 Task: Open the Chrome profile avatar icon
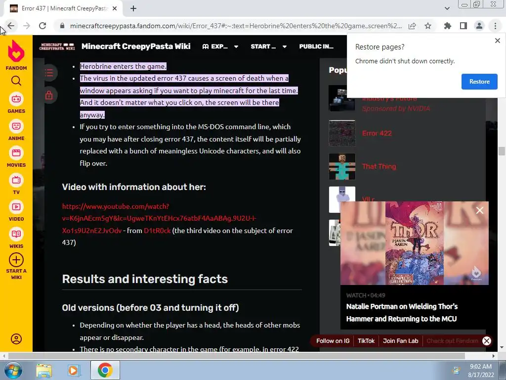(x=479, y=26)
